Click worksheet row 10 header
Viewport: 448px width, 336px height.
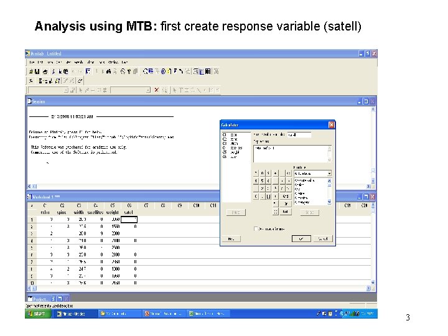tap(32, 283)
